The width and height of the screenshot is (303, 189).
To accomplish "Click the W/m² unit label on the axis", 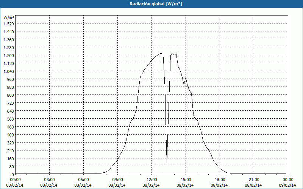I will coord(9,17).
